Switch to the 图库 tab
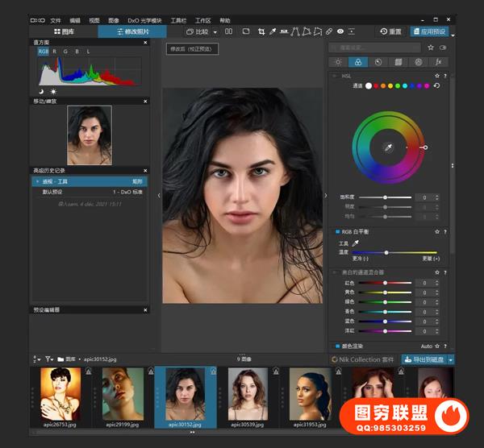Image resolution: width=484 pixels, height=448 pixels. point(65,31)
